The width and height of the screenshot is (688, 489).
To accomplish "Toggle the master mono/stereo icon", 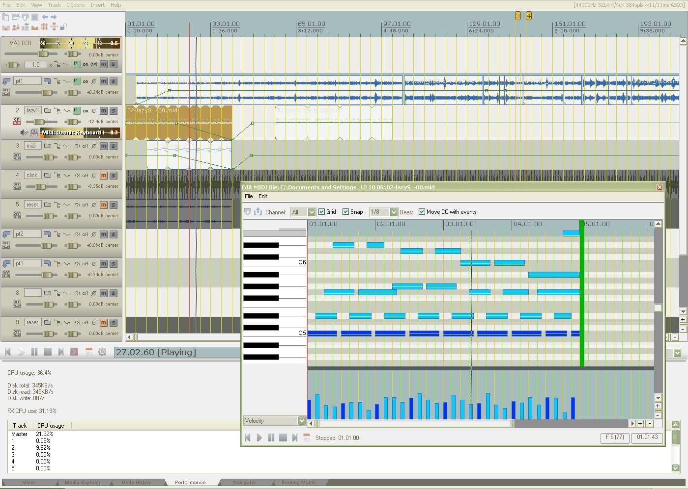I will point(94,64).
